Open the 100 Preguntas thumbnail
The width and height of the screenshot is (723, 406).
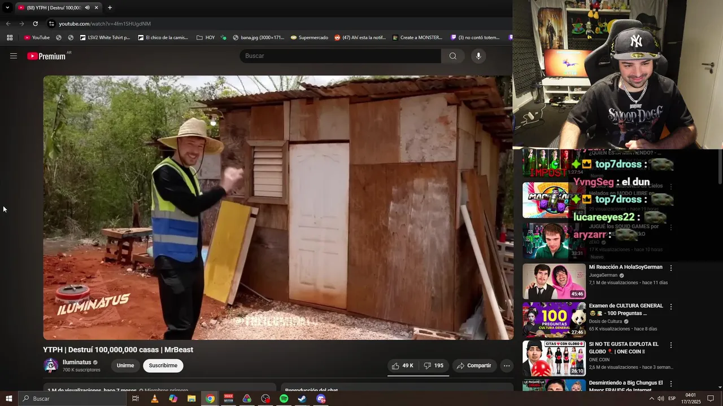point(554,320)
